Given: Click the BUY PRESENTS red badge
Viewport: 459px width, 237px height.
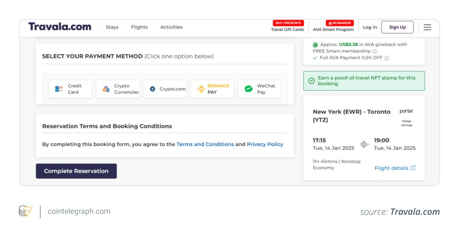Looking at the screenshot, I should click(288, 23).
